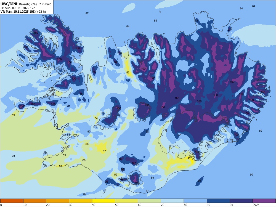Click the humidity value 97 in the northeast
276x207 pixels.
(x=229, y=30)
